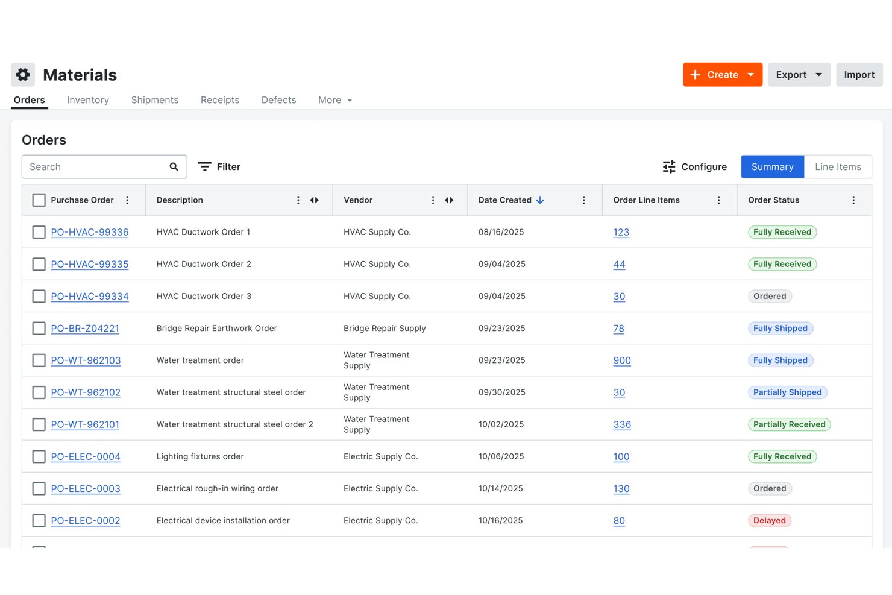Open purchase order PO-HVAC-99335
Image resolution: width=892 pixels, height=595 pixels.
(90, 264)
